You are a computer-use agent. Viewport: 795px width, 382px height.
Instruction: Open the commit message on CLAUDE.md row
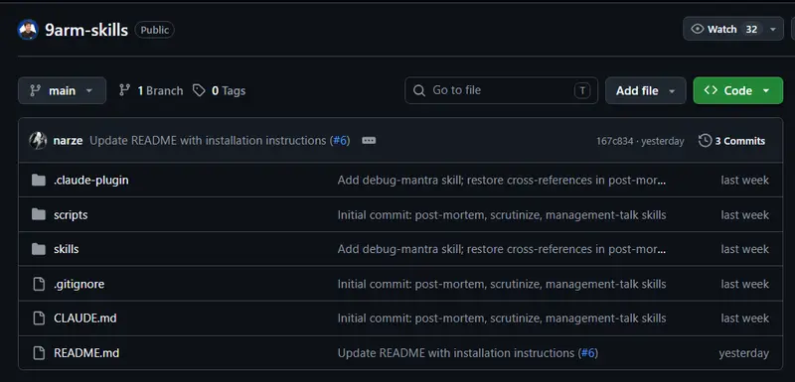pyautogui.click(x=502, y=318)
